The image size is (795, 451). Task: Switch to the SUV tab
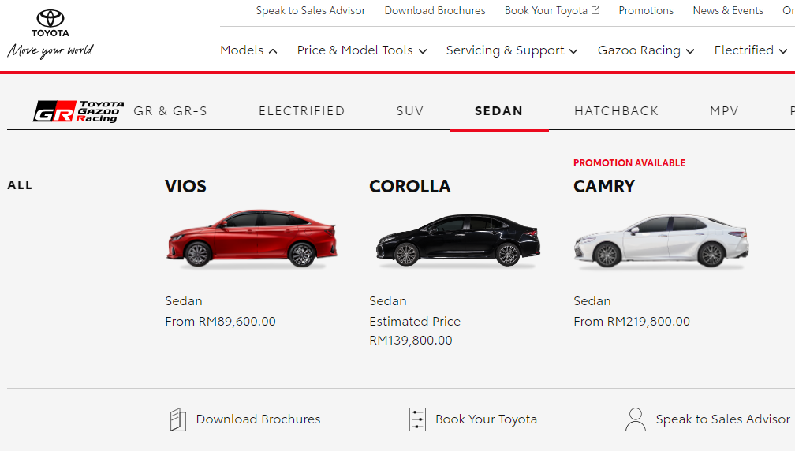pos(409,111)
